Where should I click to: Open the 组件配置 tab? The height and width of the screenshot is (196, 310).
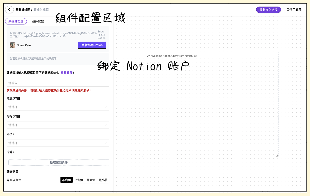(38, 21)
